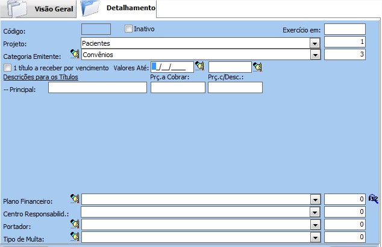Click the lookup icon beside Portador

click(75, 224)
